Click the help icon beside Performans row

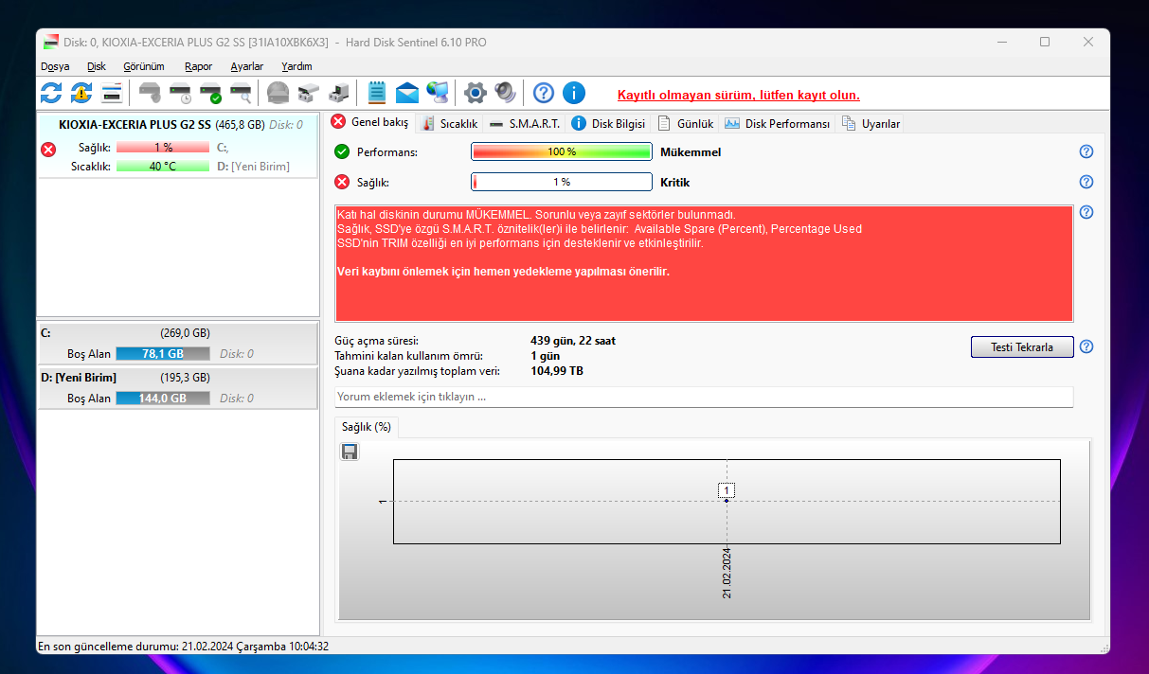tap(1086, 151)
